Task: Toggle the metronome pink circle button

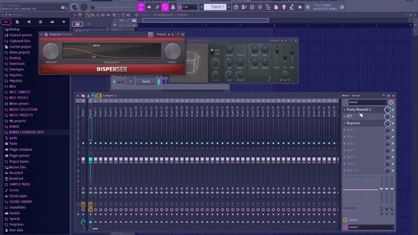Action: point(165,7)
